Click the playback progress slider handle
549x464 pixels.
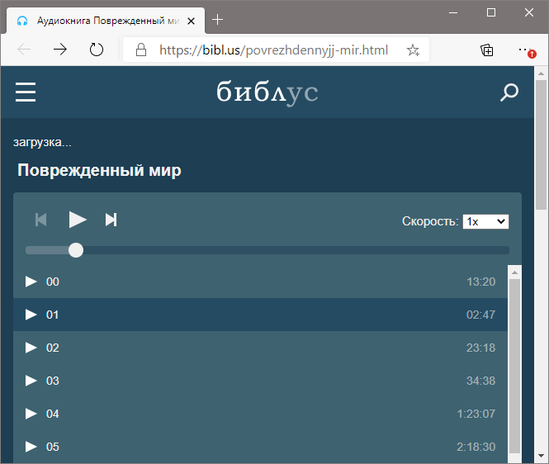76,250
